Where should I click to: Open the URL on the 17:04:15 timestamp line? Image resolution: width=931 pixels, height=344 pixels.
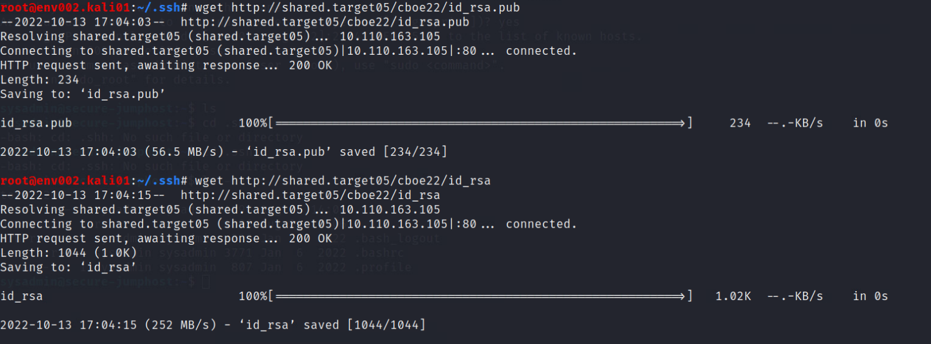coord(311,195)
